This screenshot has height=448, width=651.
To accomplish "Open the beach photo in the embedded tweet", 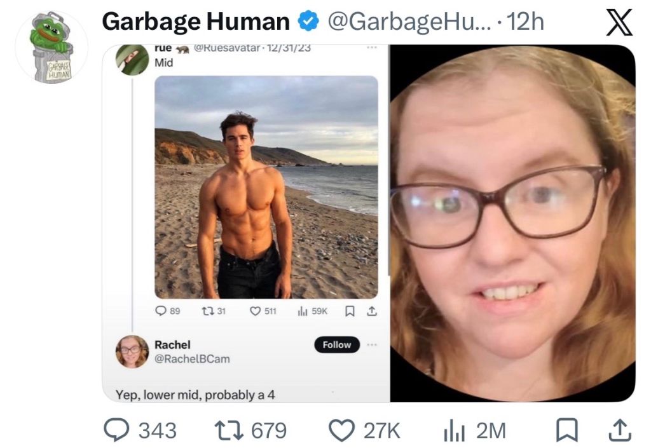I will 266,187.
